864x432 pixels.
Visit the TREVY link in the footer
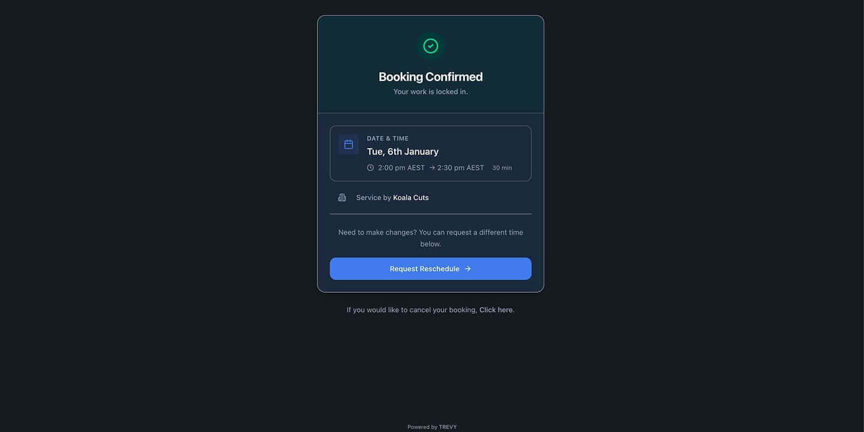coord(448,427)
